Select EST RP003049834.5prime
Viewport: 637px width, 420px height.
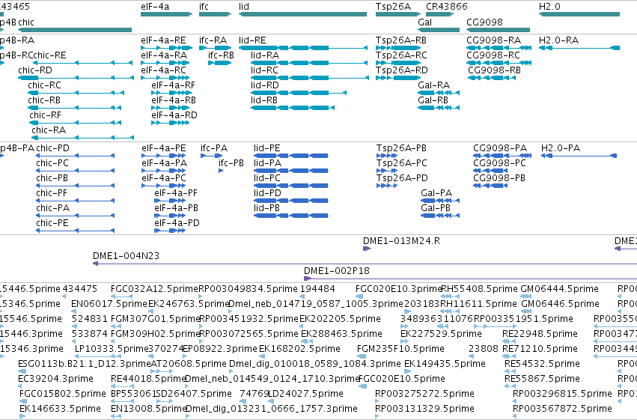click(201, 296)
